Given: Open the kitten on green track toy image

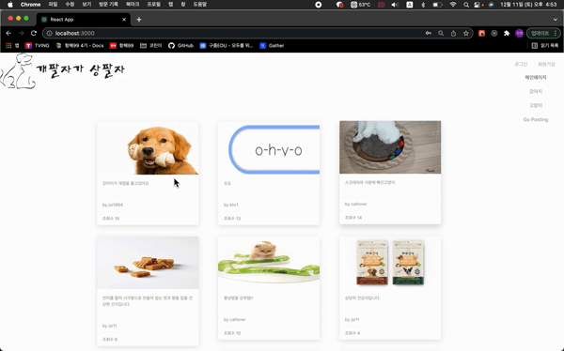Looking at the screenshot, I should 269,263.
